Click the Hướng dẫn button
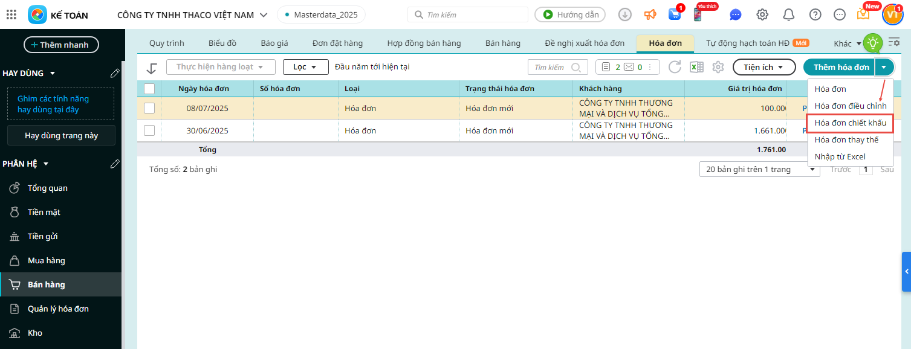Screen dimensions: 911x349 coord(570,14)
